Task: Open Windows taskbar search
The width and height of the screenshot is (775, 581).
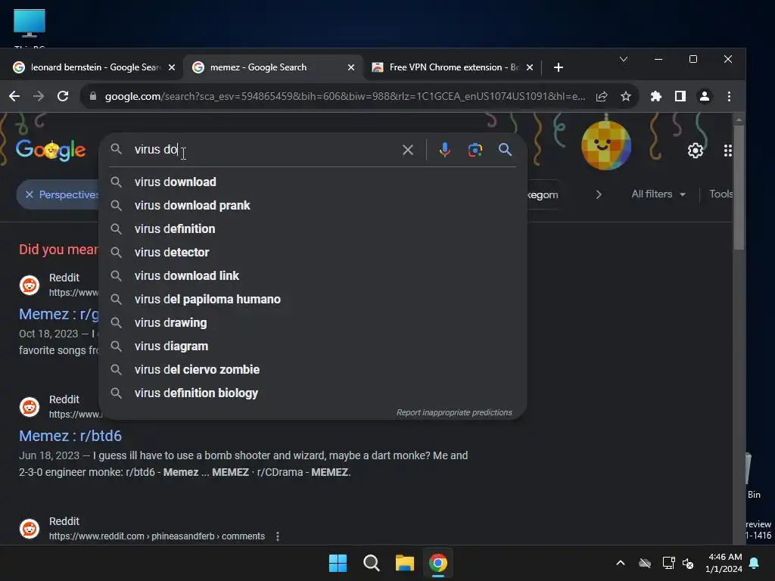Action: point(371,563)
